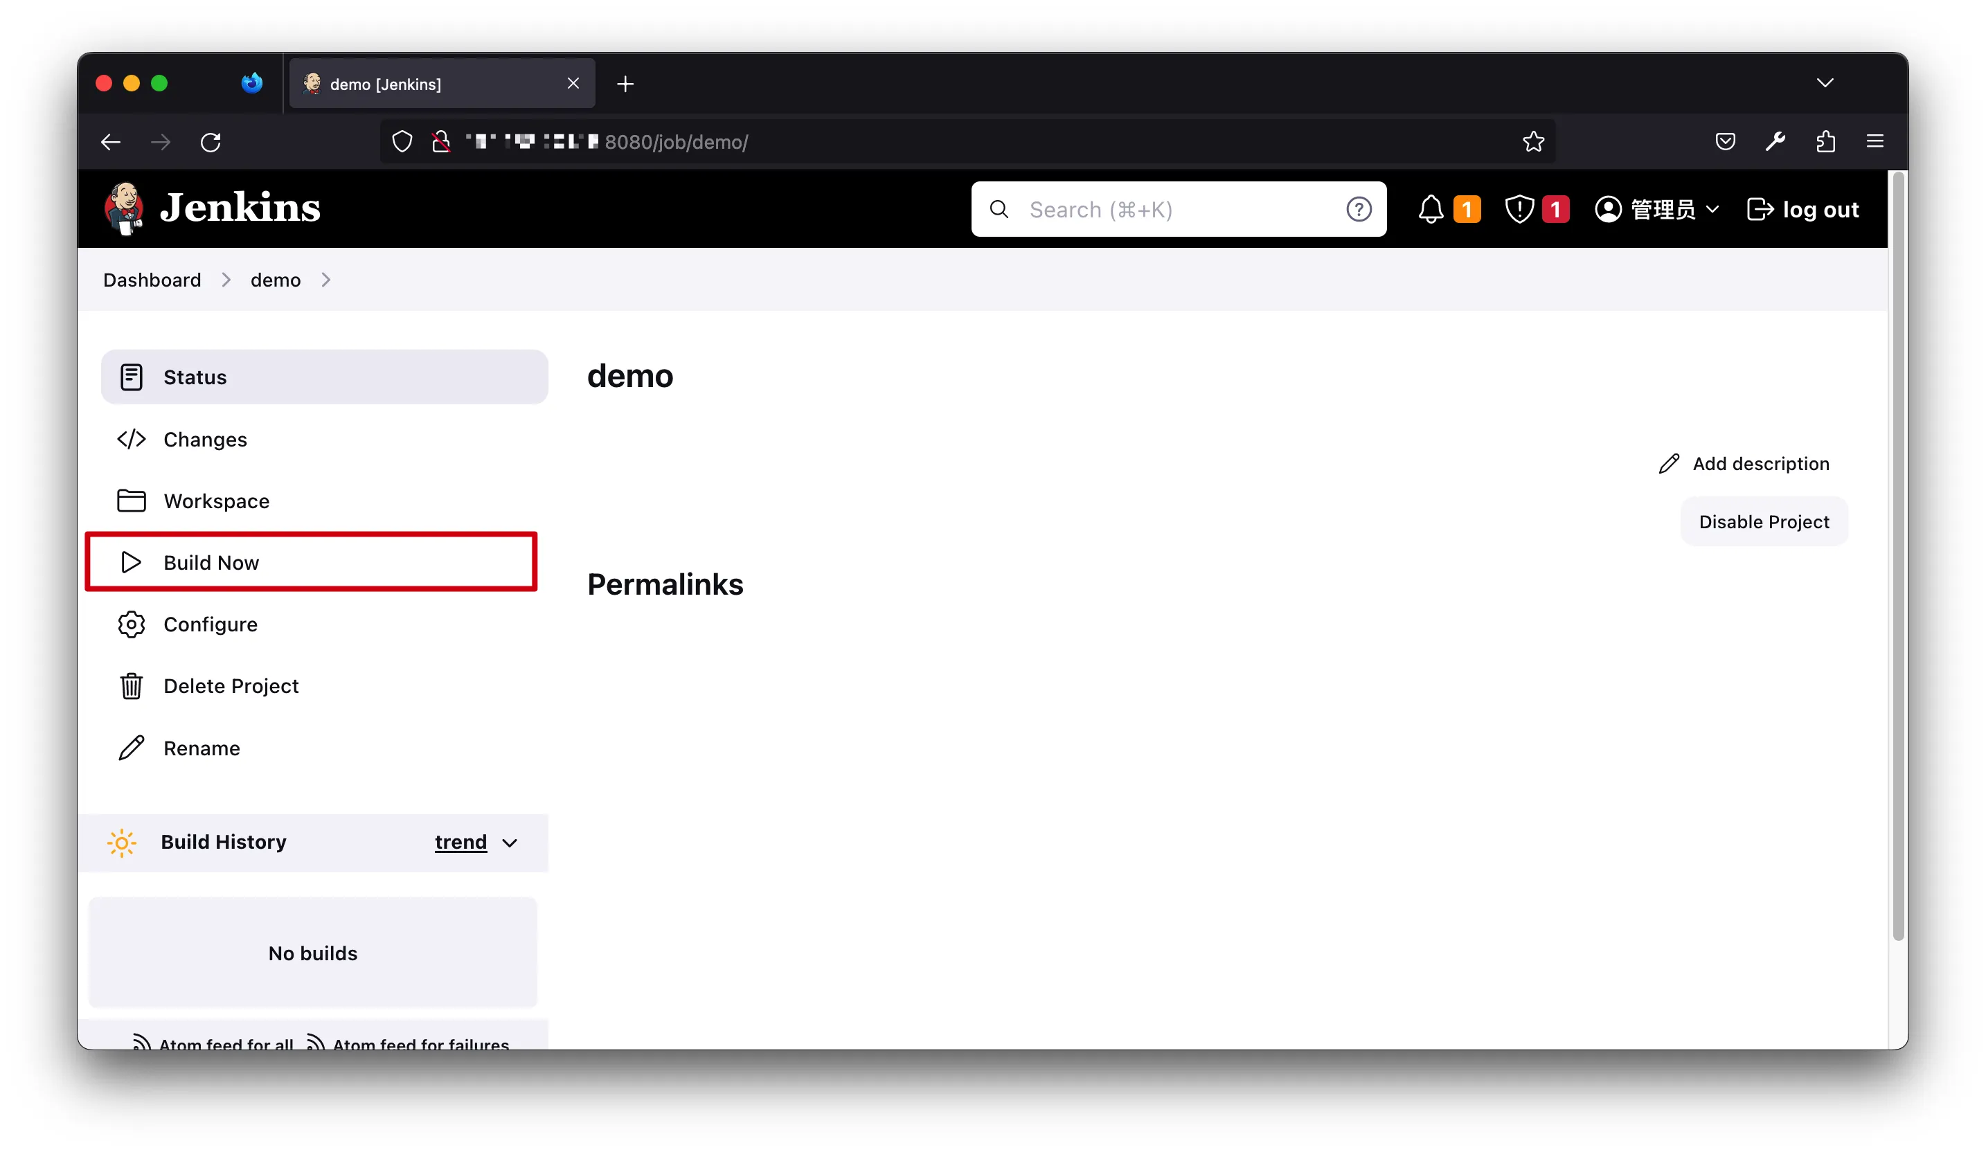
Task: Expand the chevron after demo breadcrumb
Action: pyautogui.click(x=326, y=280)
